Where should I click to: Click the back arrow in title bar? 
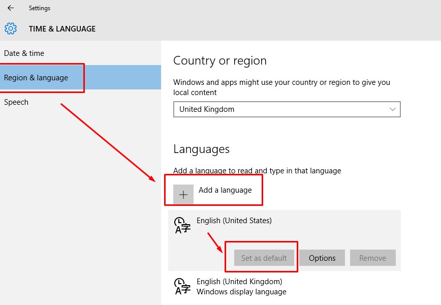pos(11,8)
